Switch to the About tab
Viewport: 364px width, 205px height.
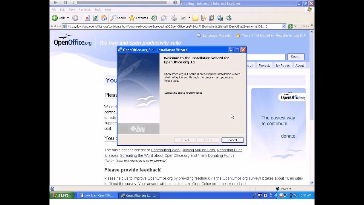(299, 65)
